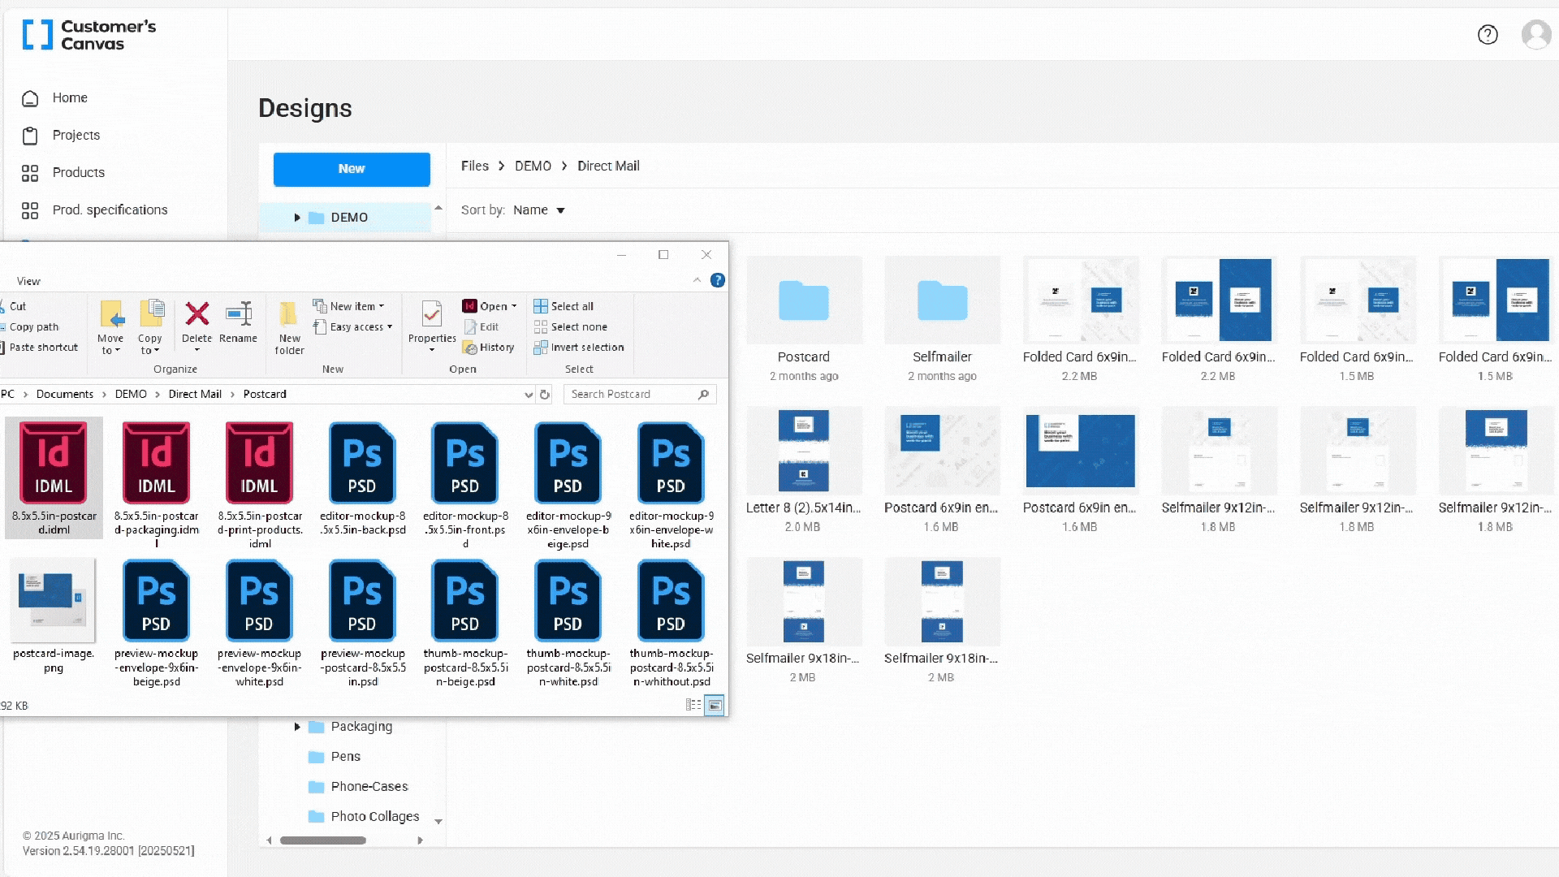The height and width of the screenshot is (877, 1559).
Task: Open the Easy access dropdown
Action: pos(353,326)
